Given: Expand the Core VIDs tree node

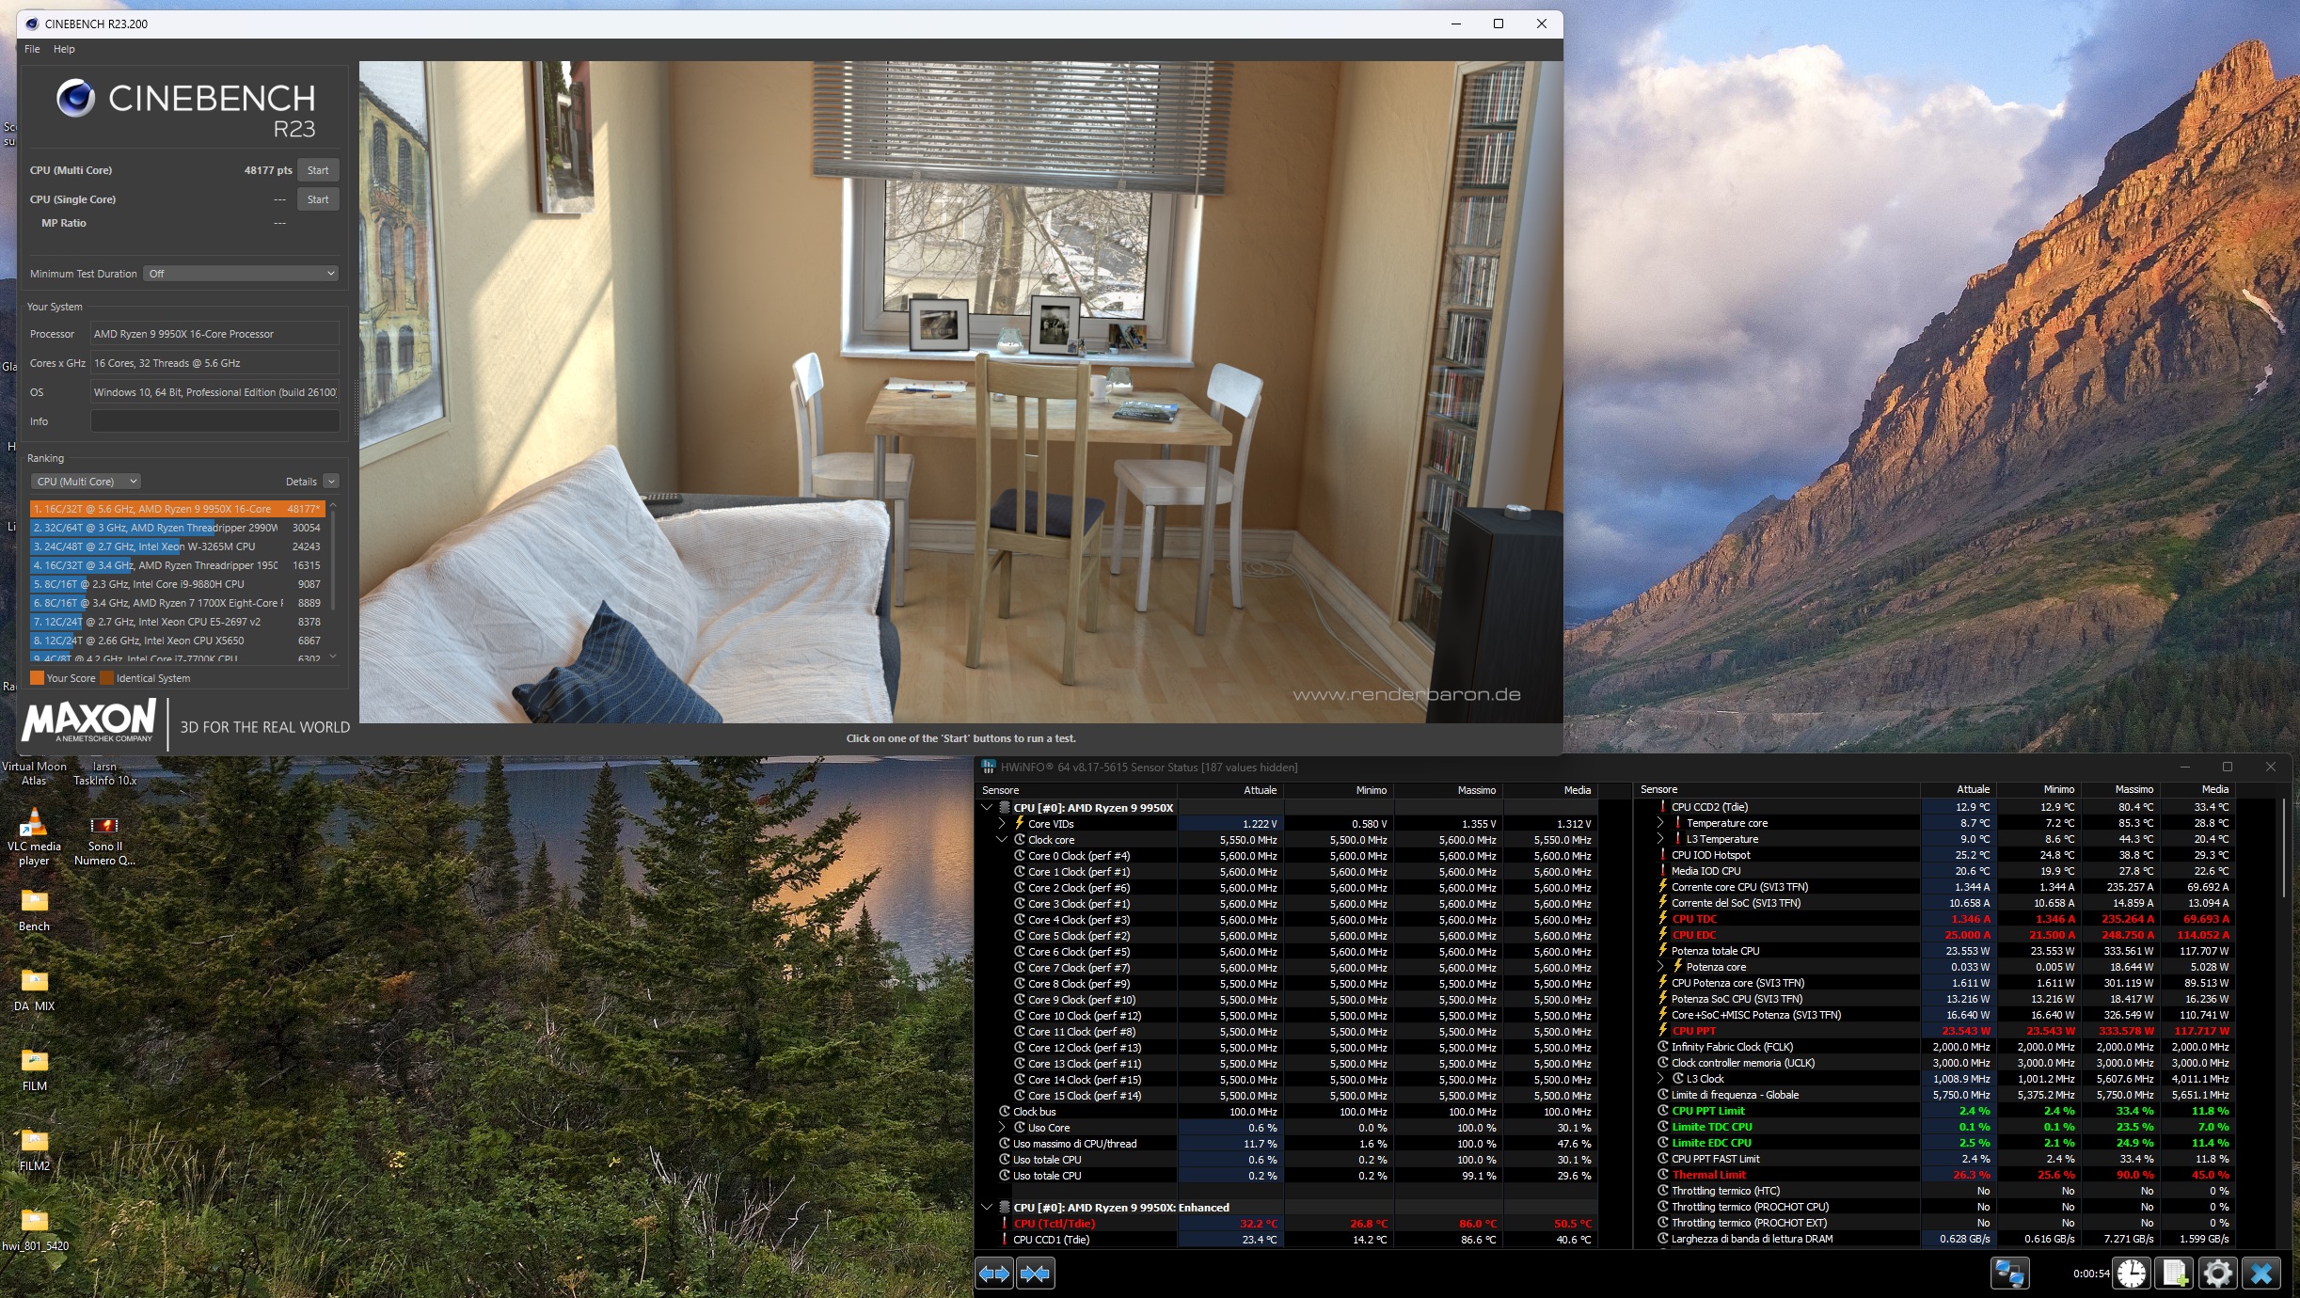Looking at the screenshot, I should coord(1002,824).
